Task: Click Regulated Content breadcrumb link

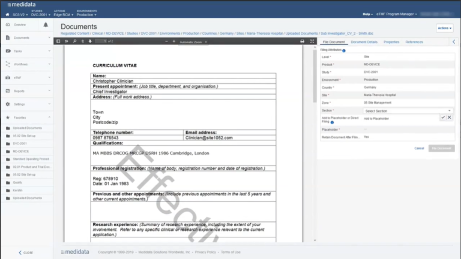Action: pos(74,34)
